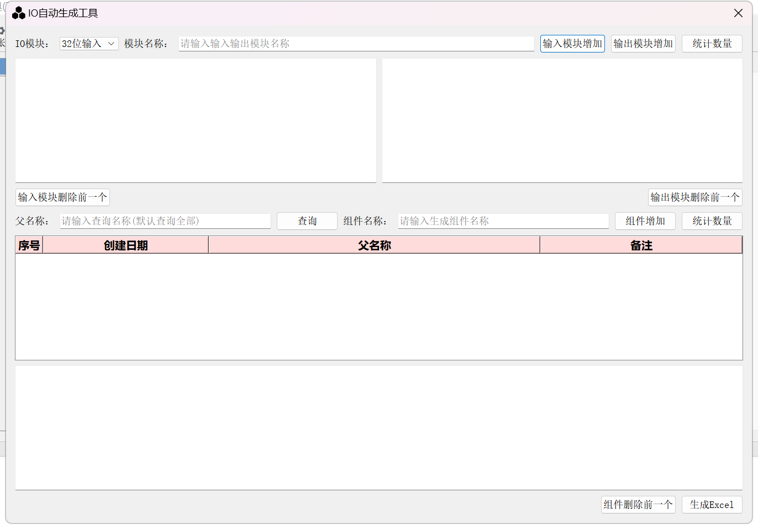The width and height of the screenshot is (758, 529).
Task: Click the 统计数量 button beside 组件增加
Action: click(712, 221)
